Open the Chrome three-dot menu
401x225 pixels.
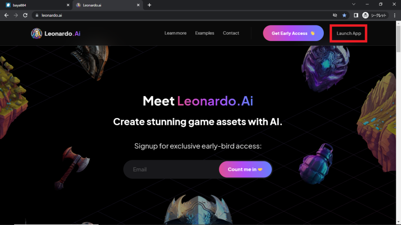(x=395, y=15)
